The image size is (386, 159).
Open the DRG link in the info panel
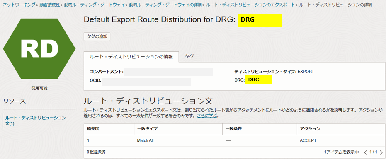click(259, 79)
